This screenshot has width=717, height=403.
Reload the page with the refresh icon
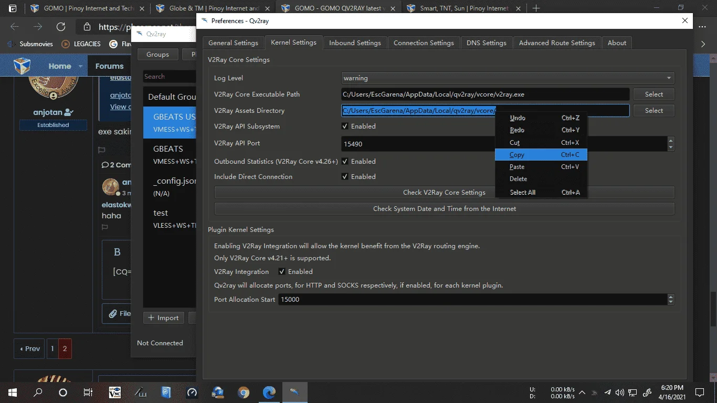[61, 27]
